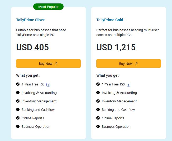Click the checkmark icon next to Silver's Invoicing & Accounting
The width and height of the screenshot is (172, 141).
coord(18,93)
